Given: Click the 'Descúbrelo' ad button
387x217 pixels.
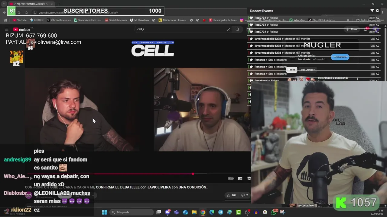Looking at the screenshot, I should coord(340,57).
